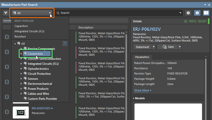Viewport: 212px width, 120px height.
Task: Open the All category dropdown
Action: tap(32, 13)
